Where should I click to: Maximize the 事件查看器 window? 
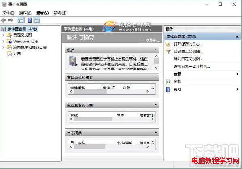[220, 4]
